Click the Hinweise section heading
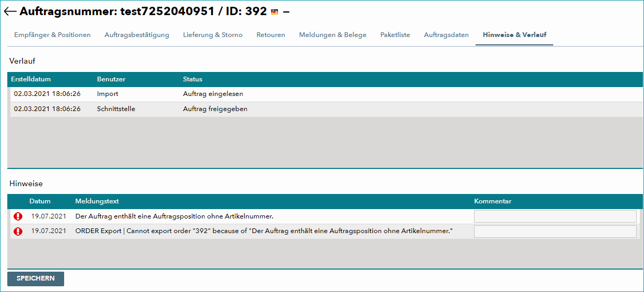The image size is (644, 292). click(26, 184)
